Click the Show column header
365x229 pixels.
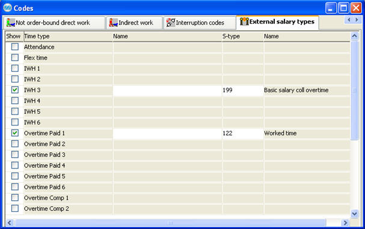coord(14,36)
